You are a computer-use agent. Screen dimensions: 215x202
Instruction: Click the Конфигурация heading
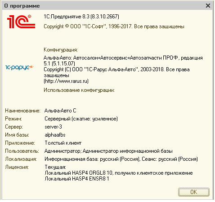(x=61, y=50)
